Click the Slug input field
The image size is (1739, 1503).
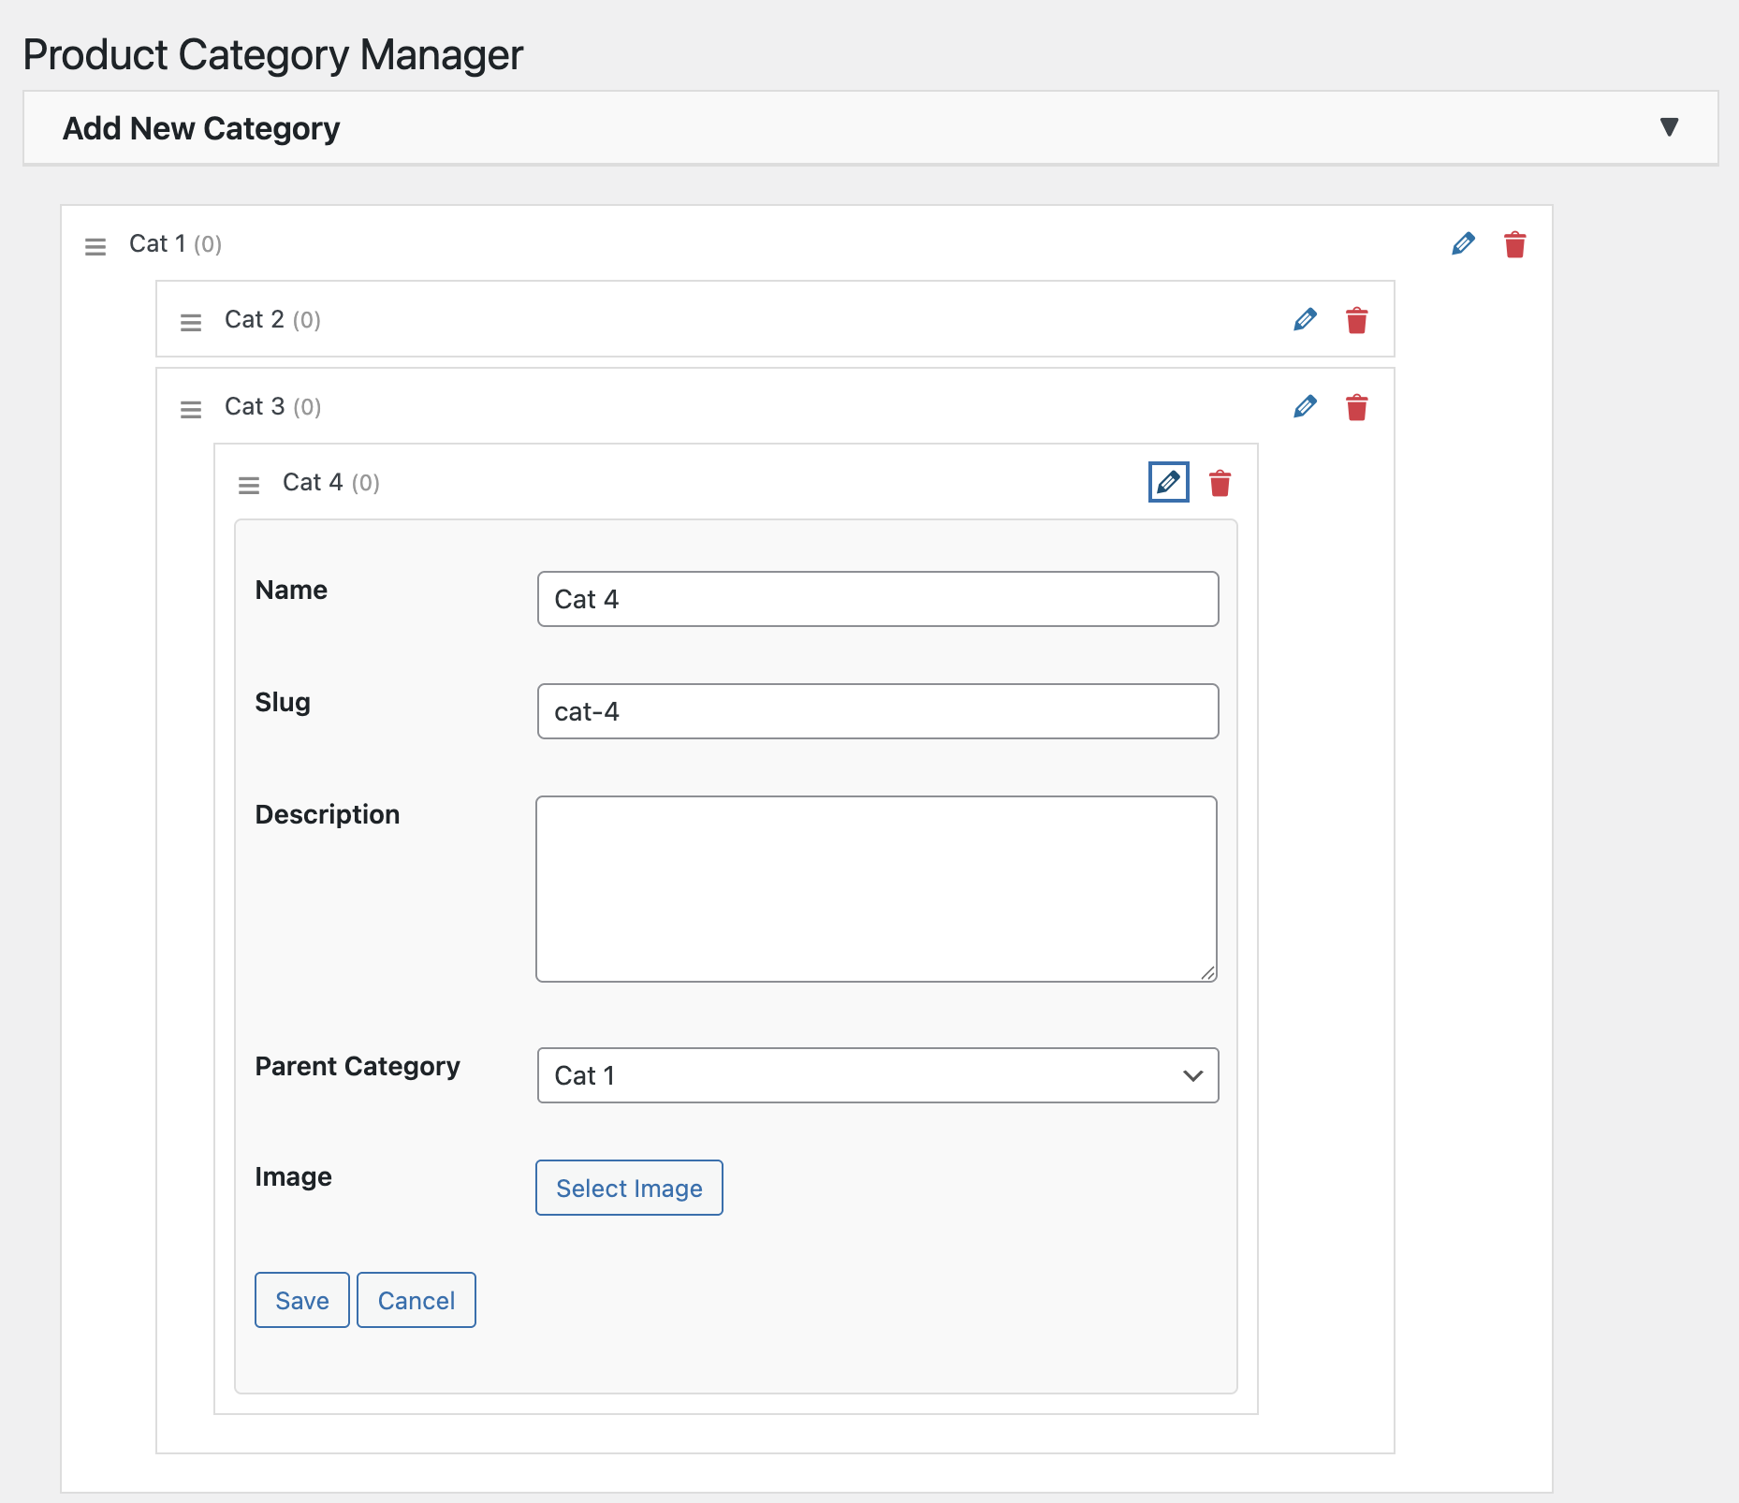pyautogui.click(x=878, y=711)
